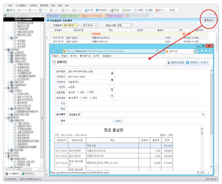This screenshot has width=222, height=184.
Task: Open the zoom level 100% dropdown arrow
Action: click(208, 173)
